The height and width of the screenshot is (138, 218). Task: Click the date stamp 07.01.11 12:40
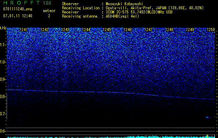(x=18, y=16)
